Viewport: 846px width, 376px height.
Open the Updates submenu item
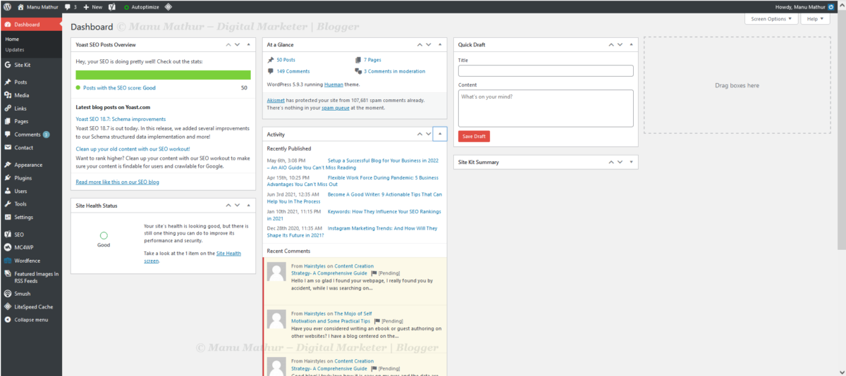pos(15,50)
